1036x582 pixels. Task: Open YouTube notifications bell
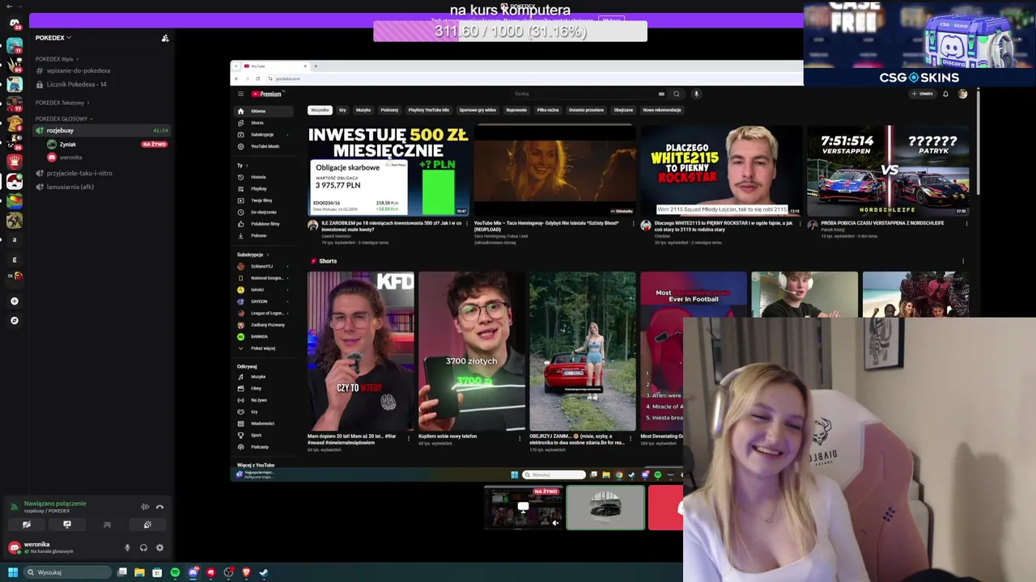(945, 94)
